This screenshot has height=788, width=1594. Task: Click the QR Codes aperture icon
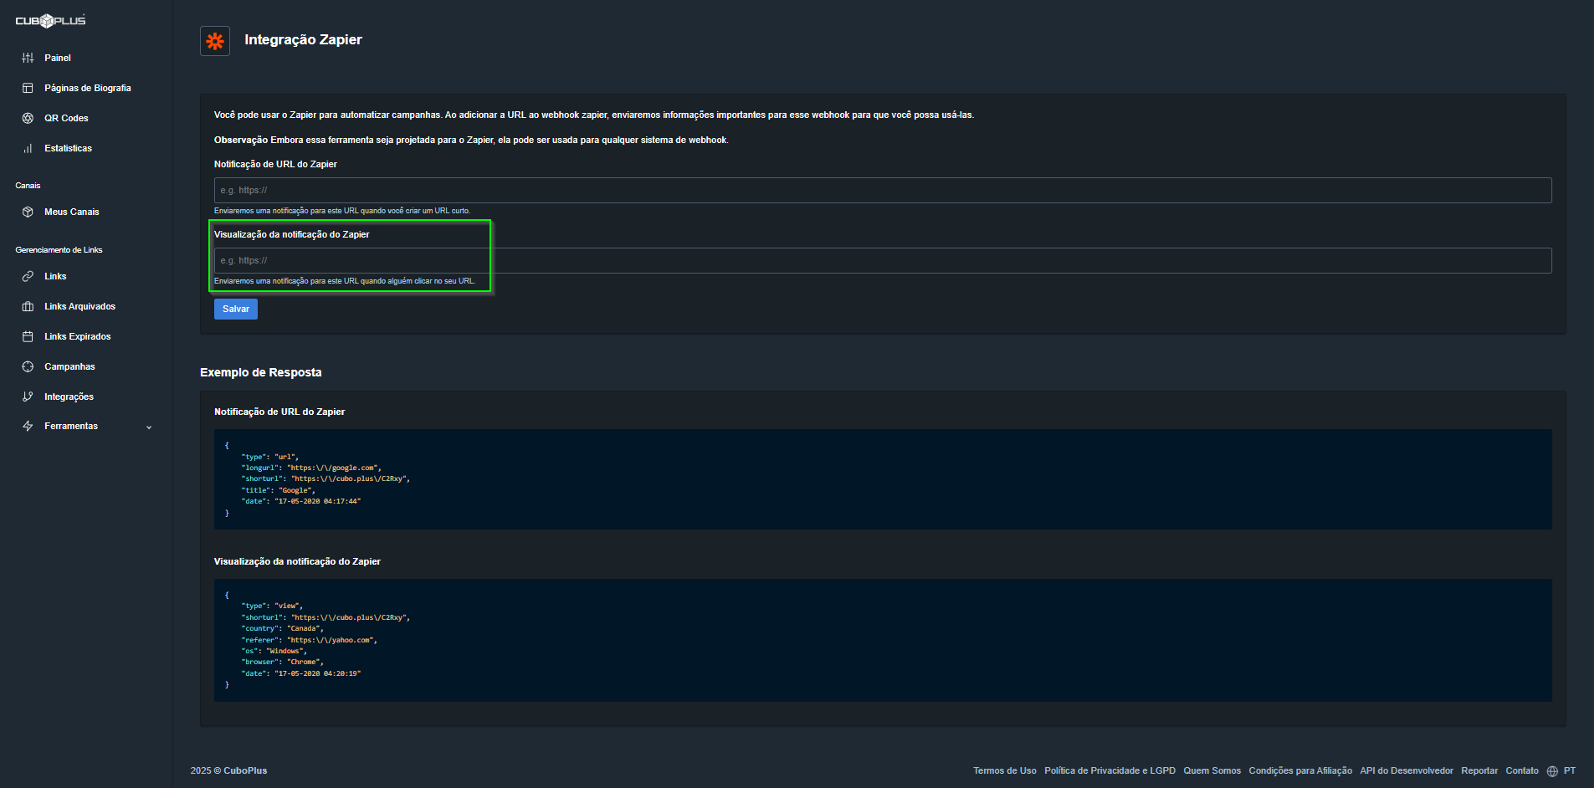[x=28, y=118]
